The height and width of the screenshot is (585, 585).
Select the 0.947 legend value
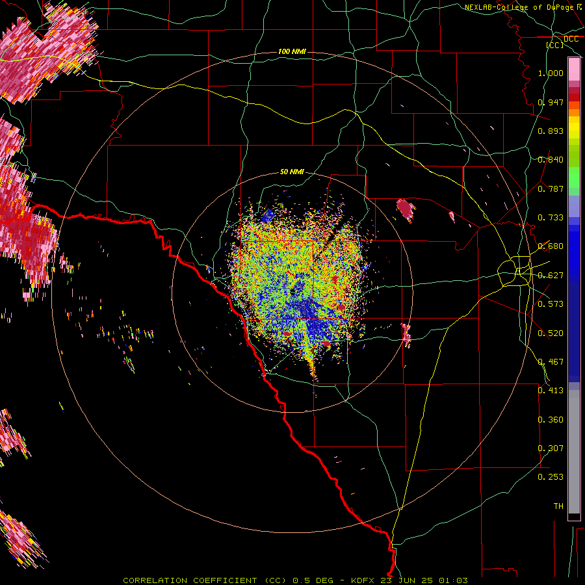(x=551, y=102)
